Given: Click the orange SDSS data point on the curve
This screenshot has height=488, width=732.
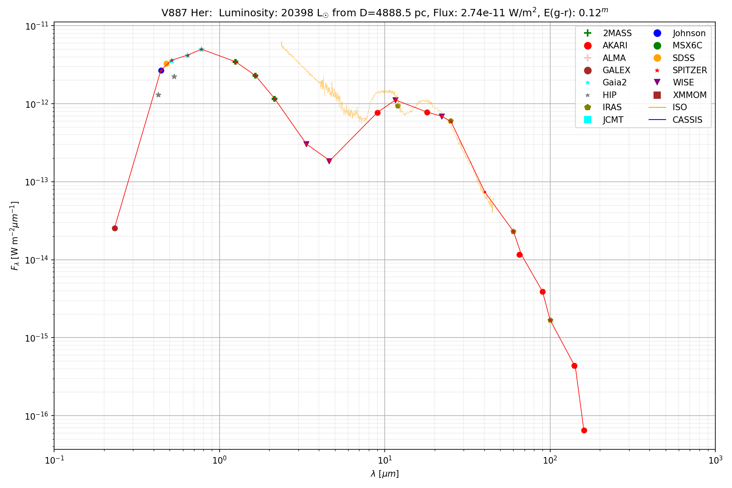Looking at the screenshot, I should [x=166, y=63].
